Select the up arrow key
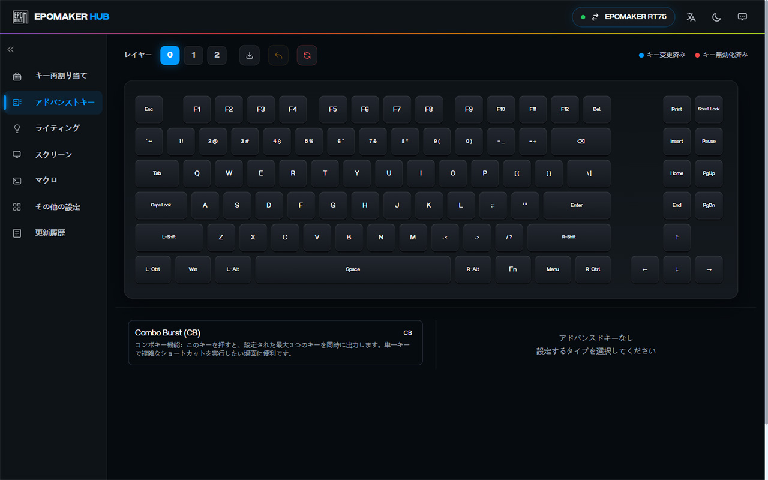 click(677, 238)
